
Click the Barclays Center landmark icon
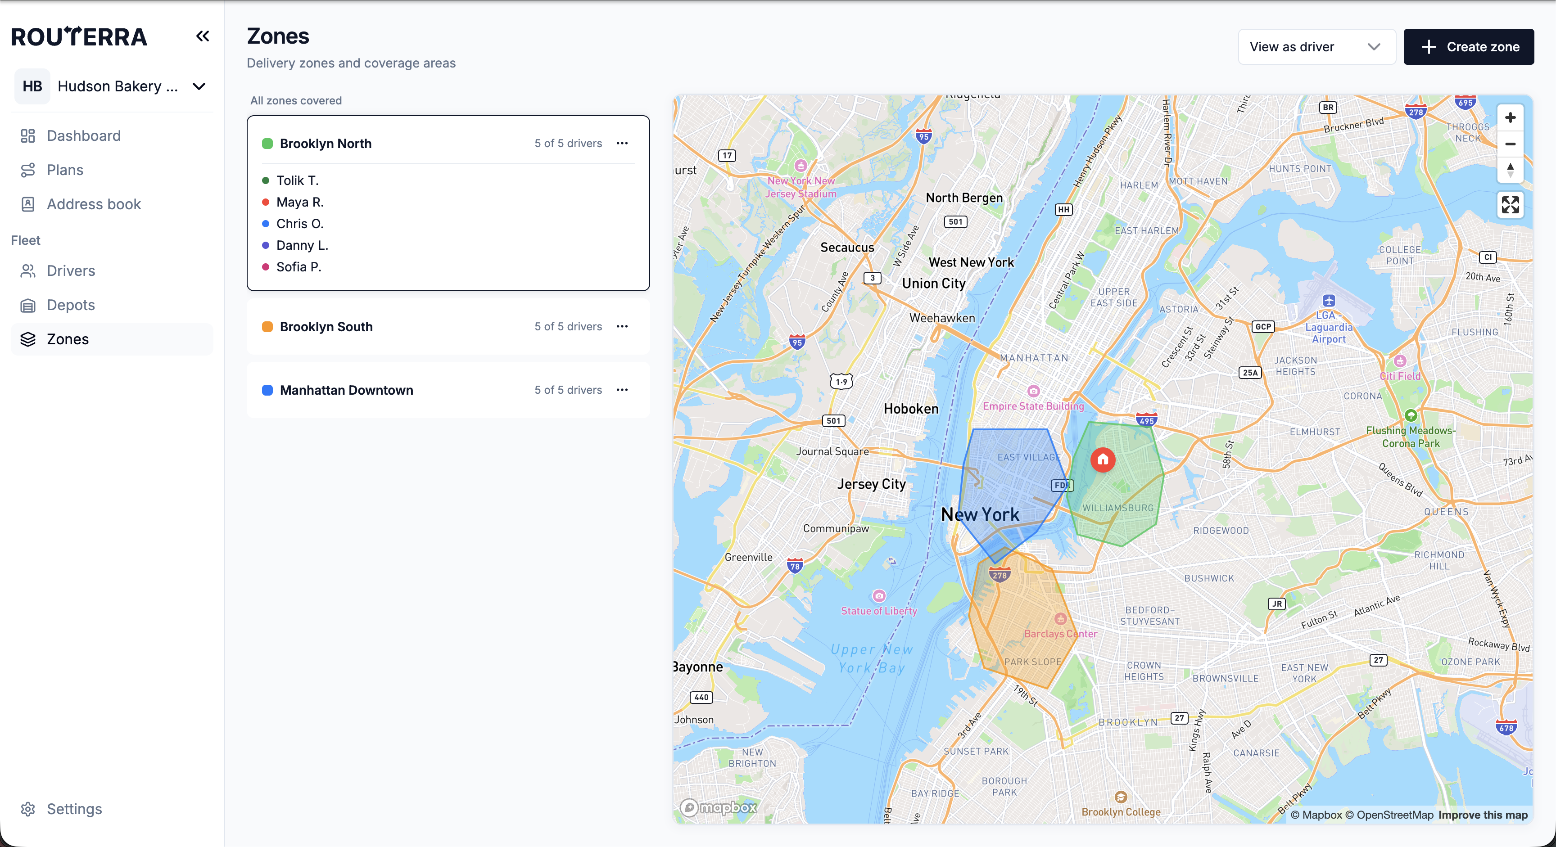coord(1060,619)
